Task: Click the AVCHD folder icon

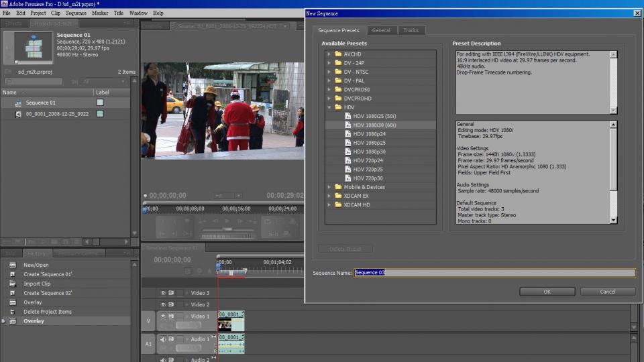Action: coord(338,54)
